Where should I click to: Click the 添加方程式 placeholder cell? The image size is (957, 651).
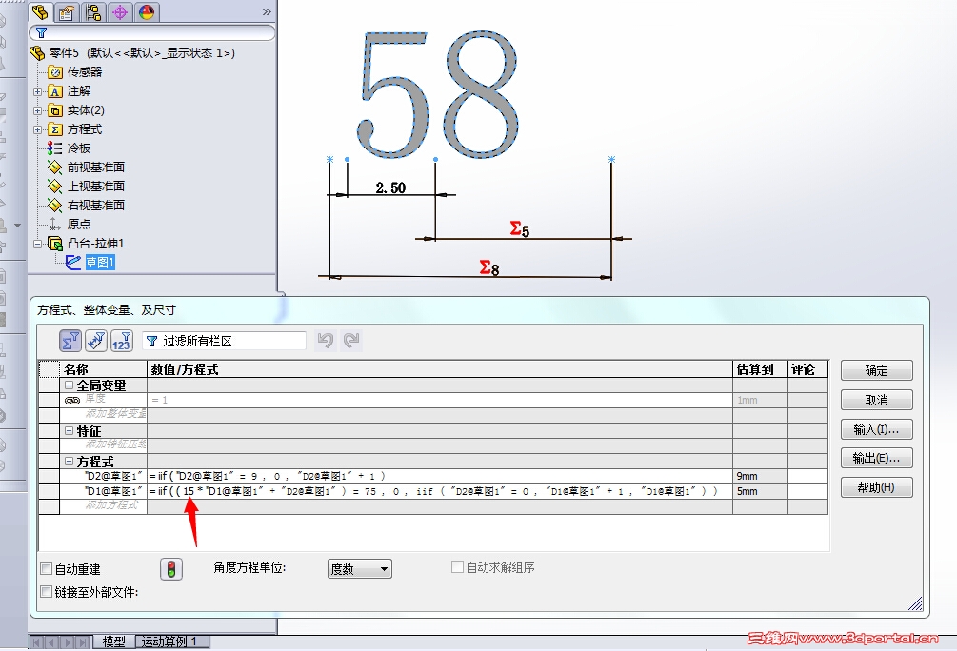103,505
